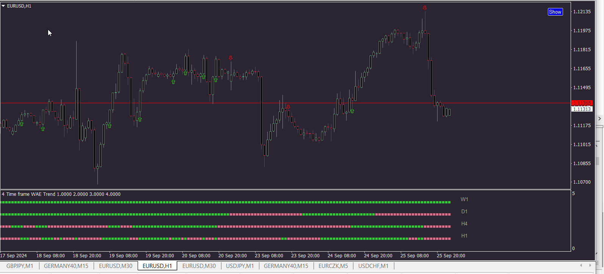Click the 23 Sep 20:00 time label
604x274 pixels.
click(x=305, y=256)
